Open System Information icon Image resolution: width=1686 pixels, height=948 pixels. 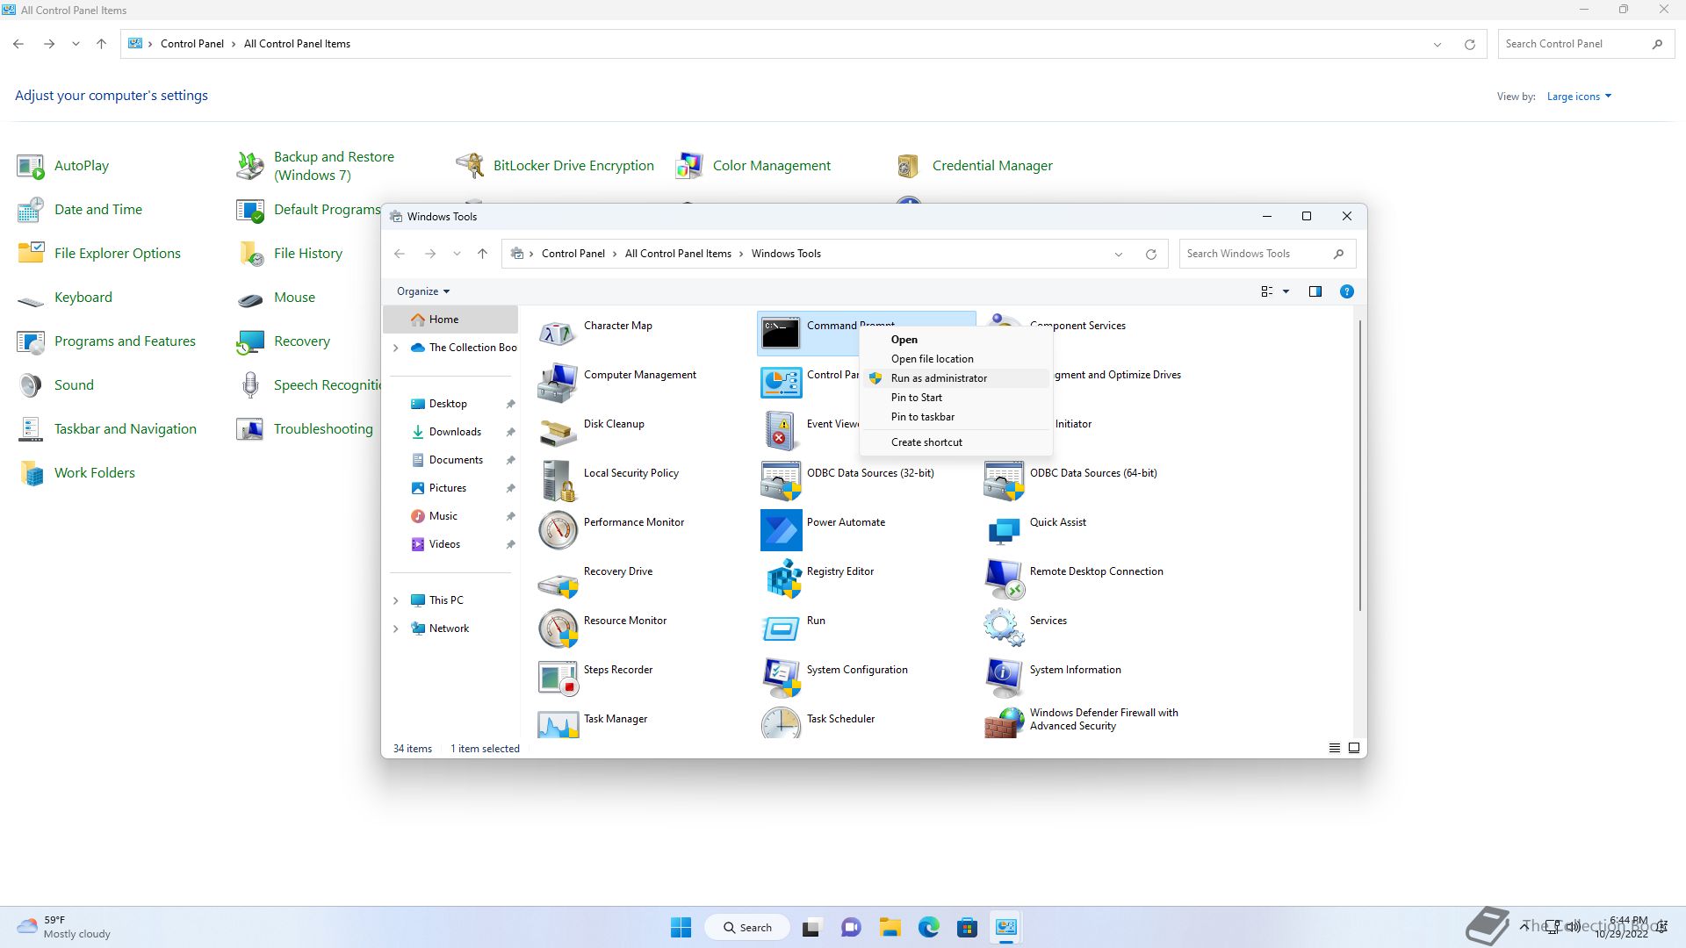(x=1004, y=677)
